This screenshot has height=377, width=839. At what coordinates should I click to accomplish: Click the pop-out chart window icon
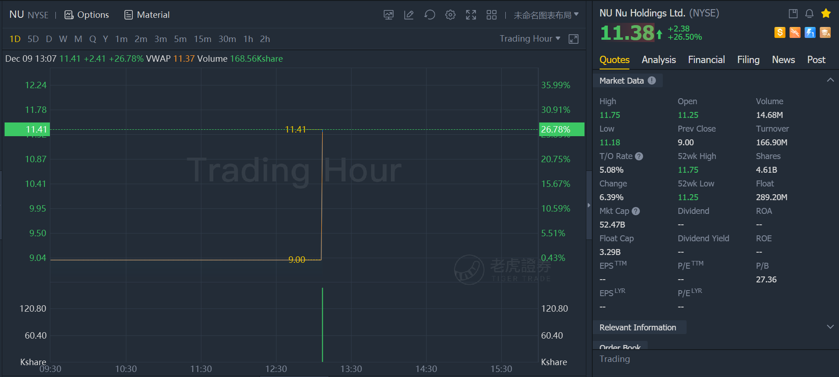(574, 39)
